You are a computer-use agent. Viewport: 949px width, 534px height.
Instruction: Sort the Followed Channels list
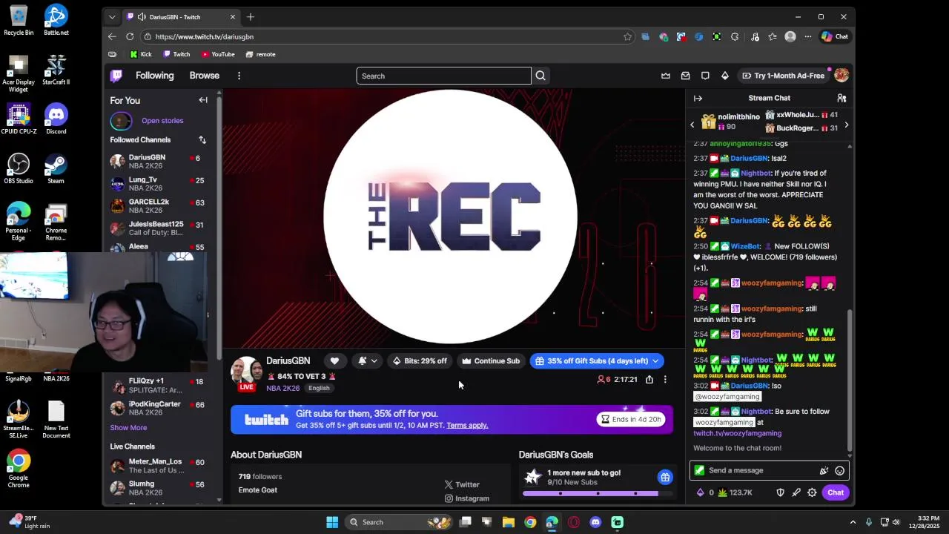tap(202, 139)
